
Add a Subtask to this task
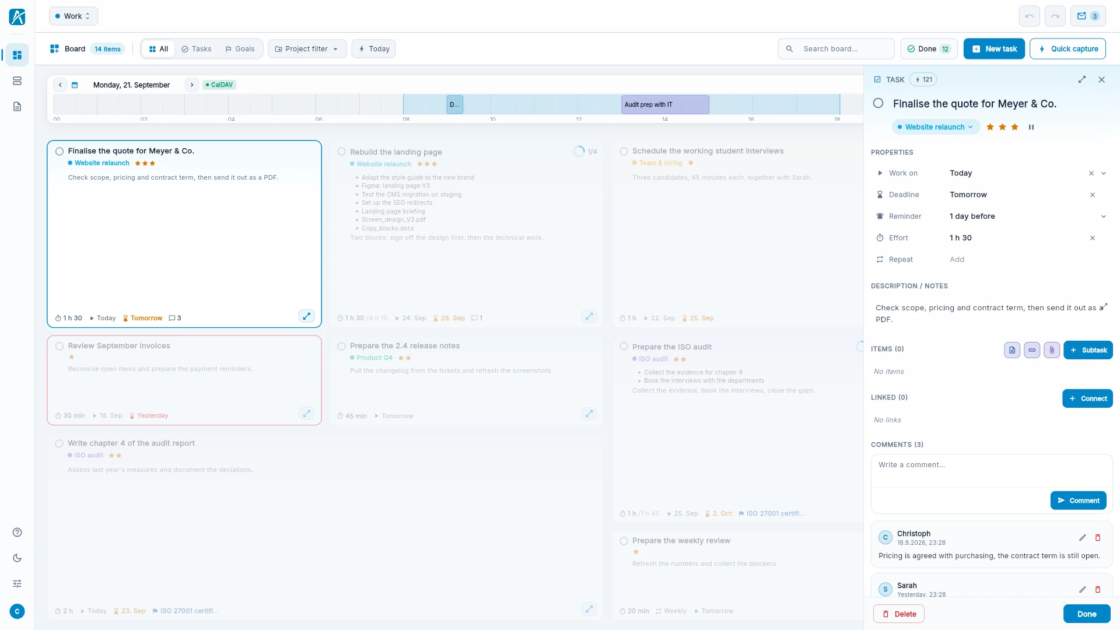pos(1088,350)
